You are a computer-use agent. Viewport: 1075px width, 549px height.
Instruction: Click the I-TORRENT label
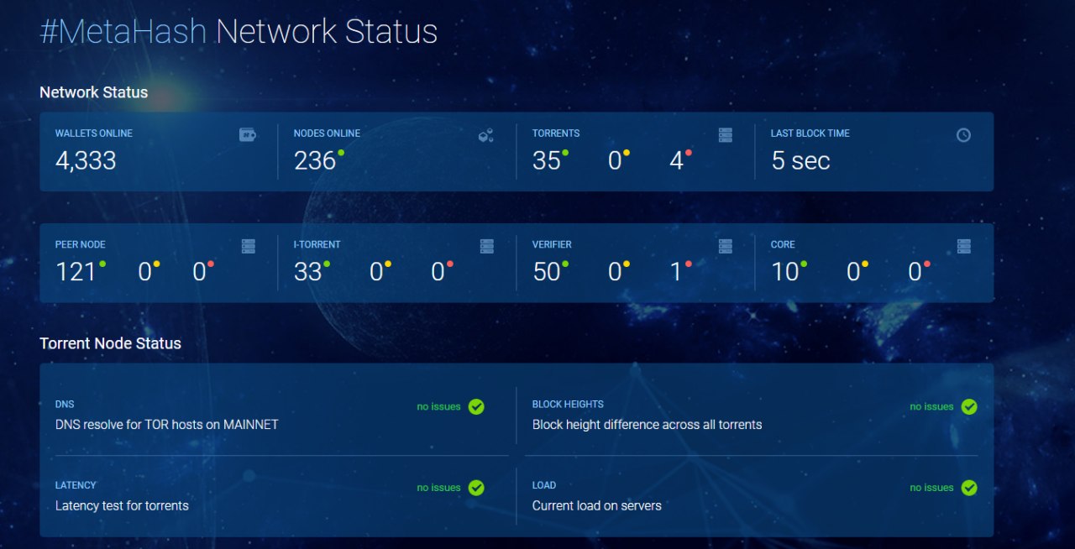(317, 245)
